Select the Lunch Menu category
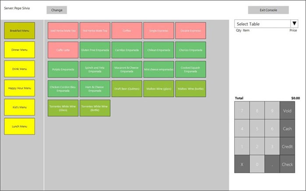 (x=20, y=126)
